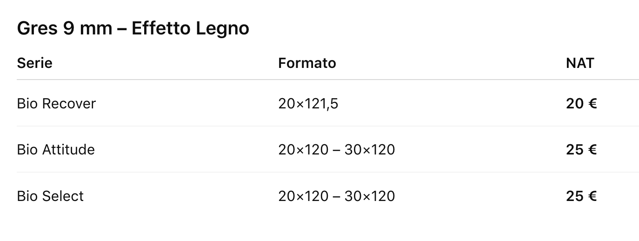The image size is (639, 241).
Task: Click the Bio Select series name
Action: [50, 196]
